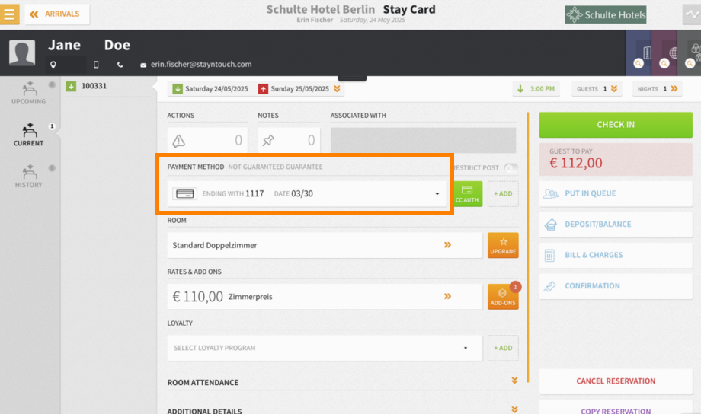701x414 pixels.
Task: Open the company card tab
Action: [x=639, y=53]
